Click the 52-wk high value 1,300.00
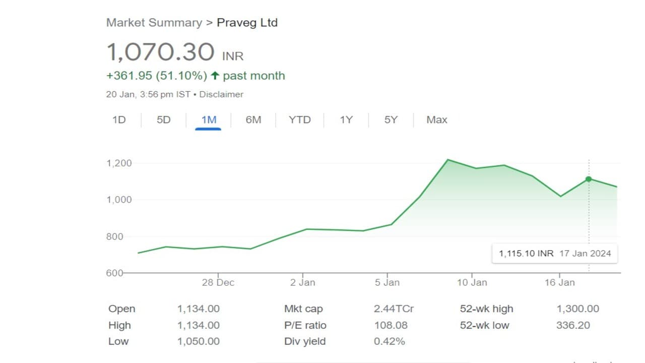Image resolution: width=645 pixels, height=363 pixels. coord(577,309)
